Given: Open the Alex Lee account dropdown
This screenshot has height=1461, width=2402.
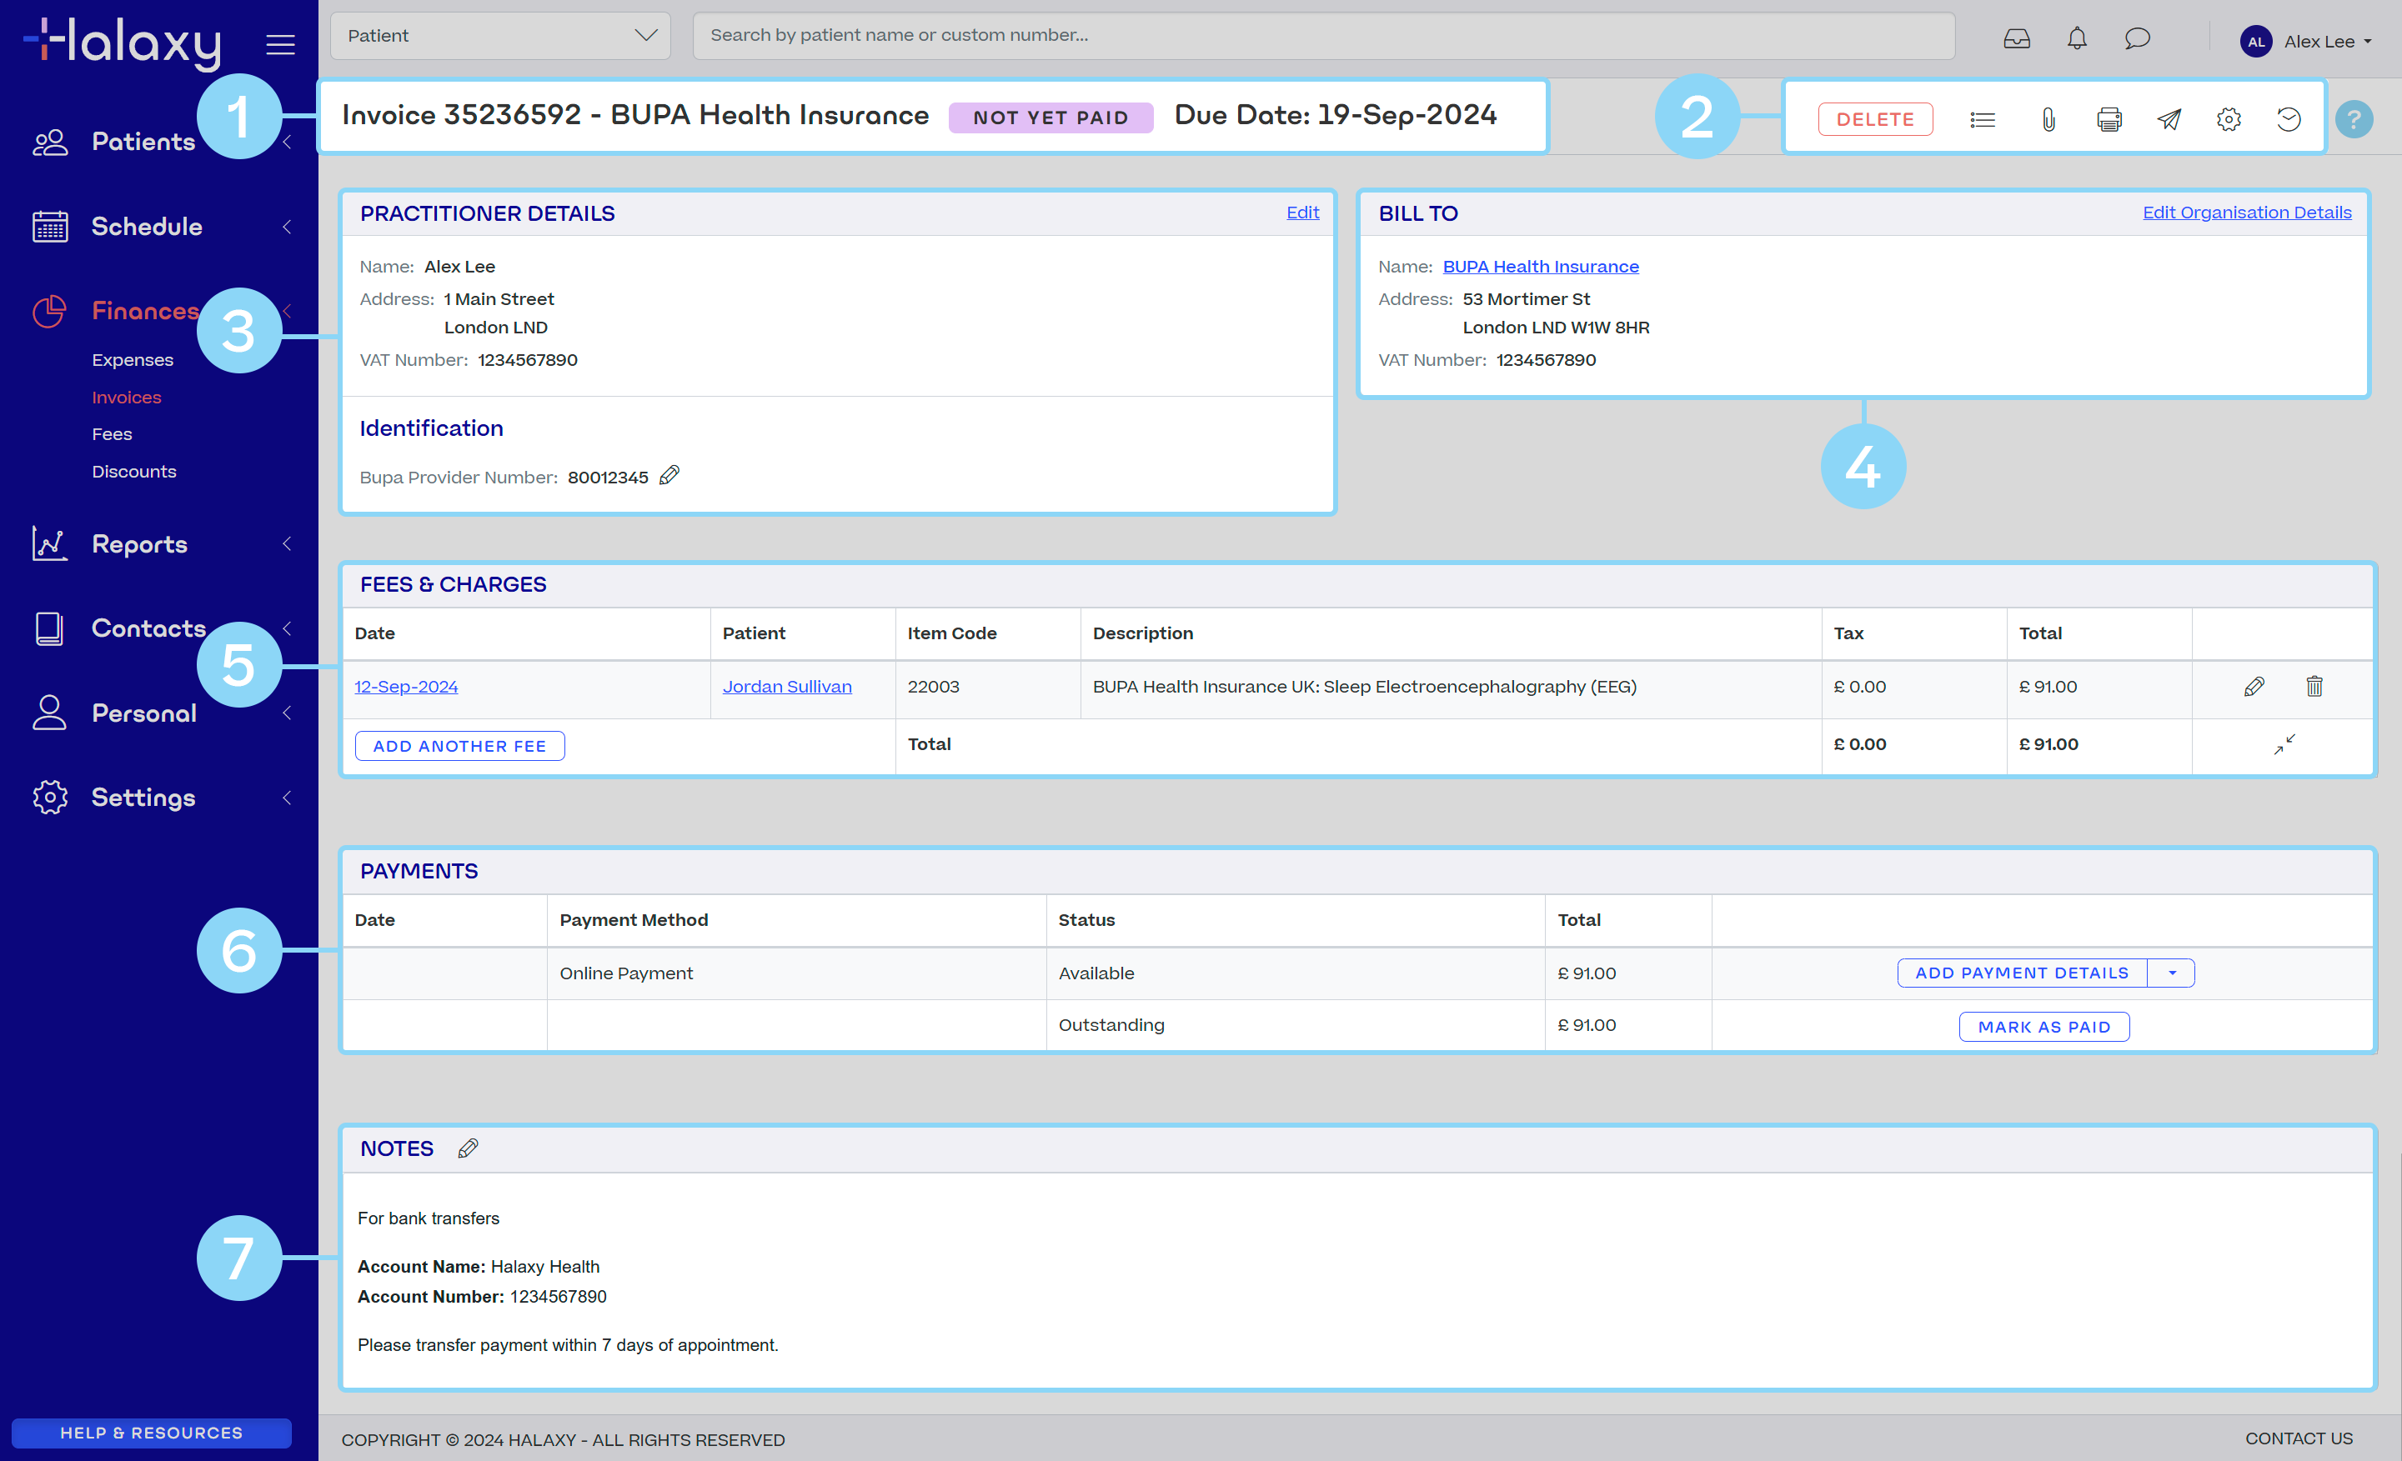Looking at the screenshot, I should click(x=2328, y=41).
